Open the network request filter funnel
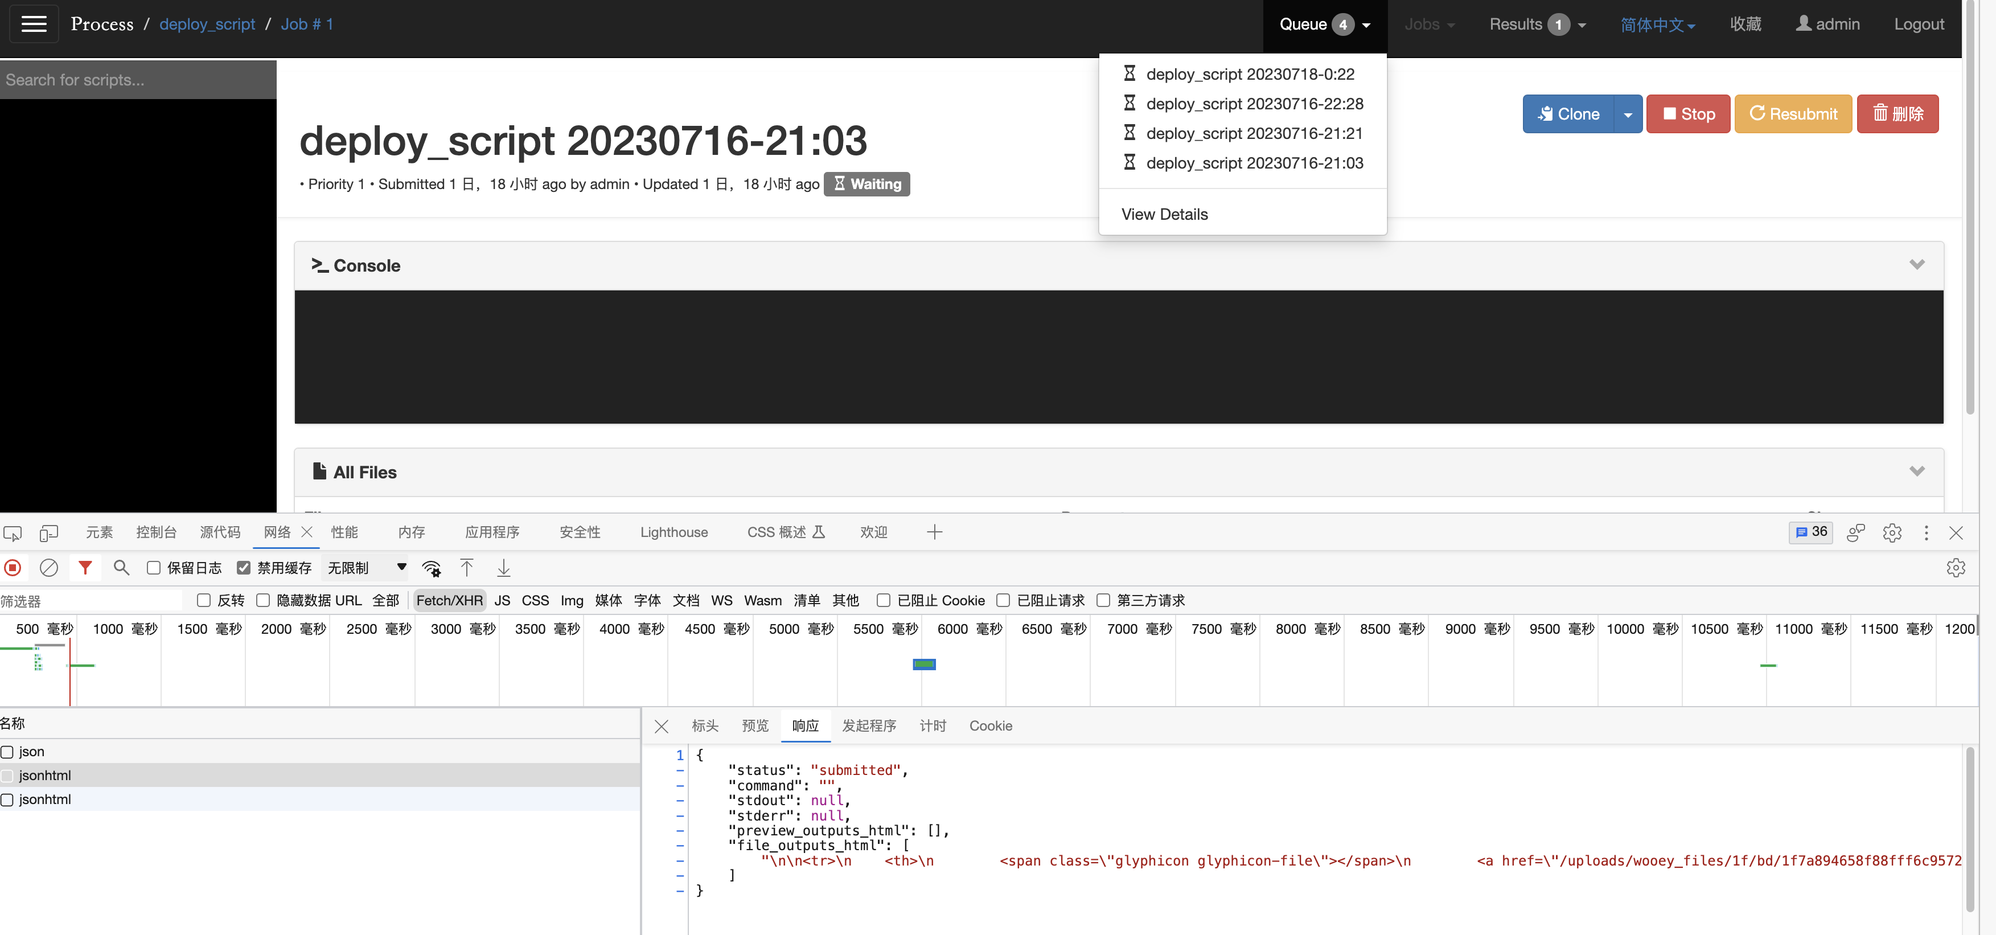This screenshot has width=1996, height=935. click(x=85, y=568)
